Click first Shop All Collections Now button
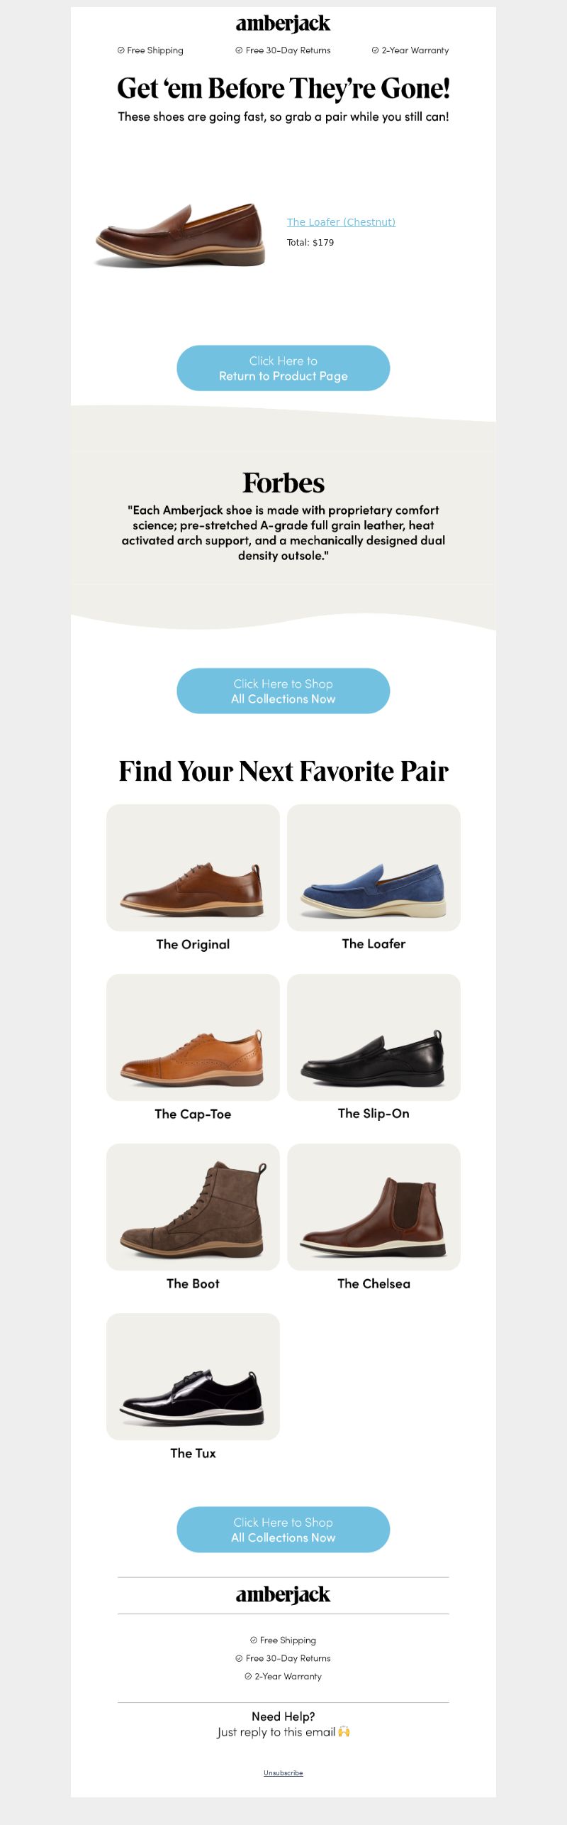 pyautogui.click(x=283, y=691)
